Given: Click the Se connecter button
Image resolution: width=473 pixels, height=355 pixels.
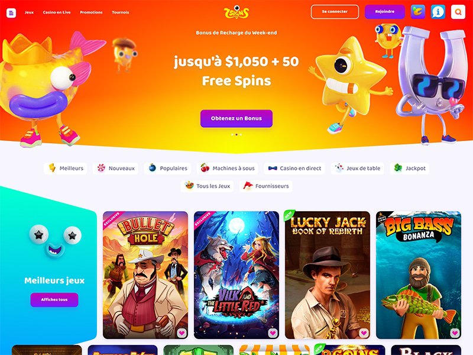Looking at the screenshot, I should (335, 12).
